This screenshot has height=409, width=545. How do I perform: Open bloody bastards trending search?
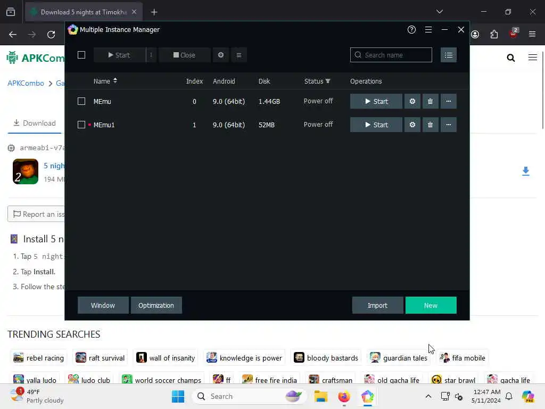click(x=326, y=358)
